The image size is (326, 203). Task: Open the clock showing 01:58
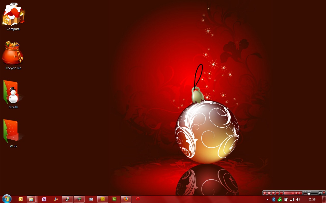point(312,199)
